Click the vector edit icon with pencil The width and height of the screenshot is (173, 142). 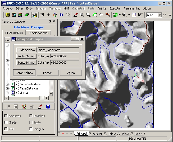click(24, 107)
